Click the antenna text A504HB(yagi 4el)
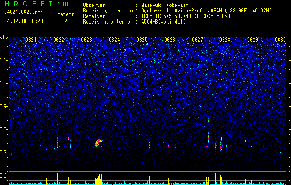The image size is (291, 185). [163, 22]
